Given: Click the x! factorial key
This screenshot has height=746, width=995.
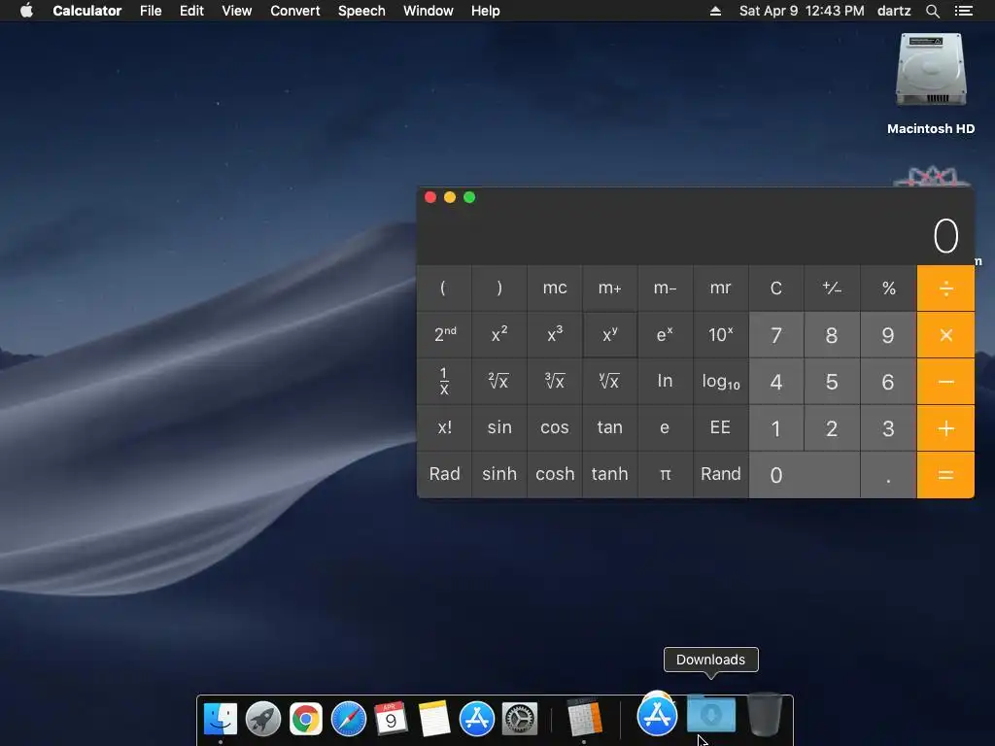Looking at the screenshot, I should pos(444,427).
